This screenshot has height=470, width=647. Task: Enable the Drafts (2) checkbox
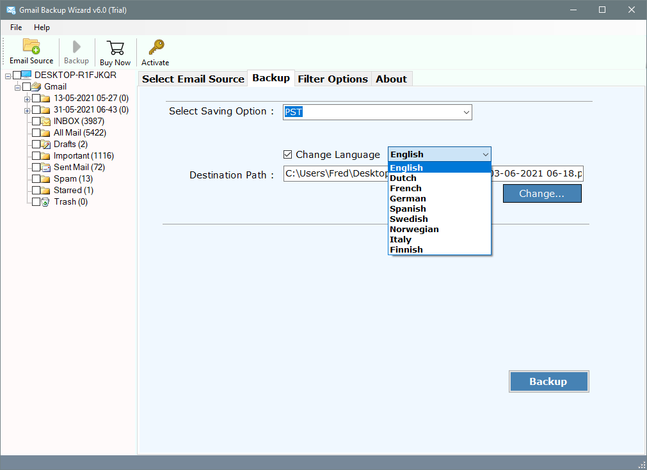(36, 145)
